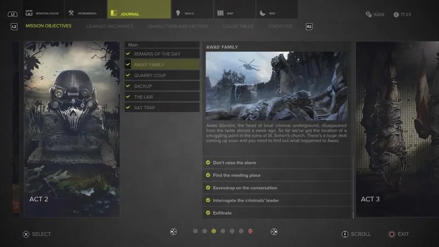This screenshot has height=247, width=439.
Task: Select Quarry Coup mission
Action: [162, 75]
